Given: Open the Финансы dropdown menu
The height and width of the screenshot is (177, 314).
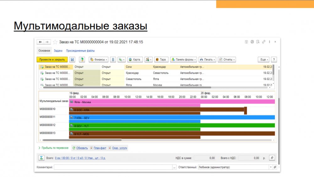Looking at the screenshot, I should point(99,59).
